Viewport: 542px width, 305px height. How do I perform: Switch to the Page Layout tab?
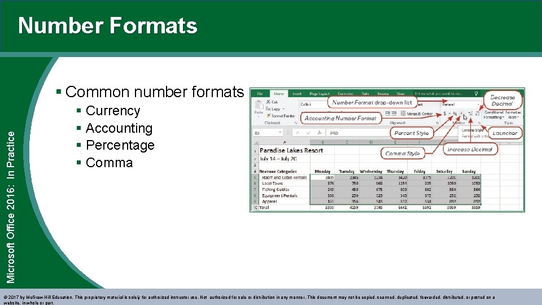[319, 94]
